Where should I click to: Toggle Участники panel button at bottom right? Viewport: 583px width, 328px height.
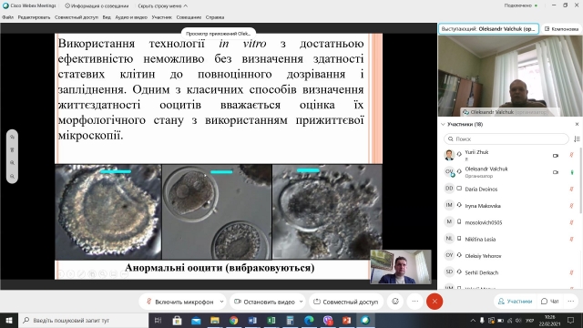515,302
